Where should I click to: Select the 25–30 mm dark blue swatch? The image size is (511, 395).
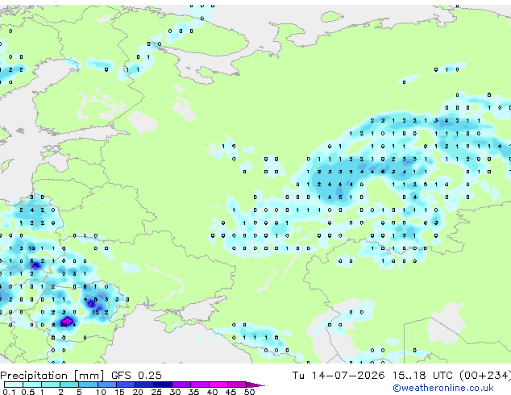(x=162, y=385)
